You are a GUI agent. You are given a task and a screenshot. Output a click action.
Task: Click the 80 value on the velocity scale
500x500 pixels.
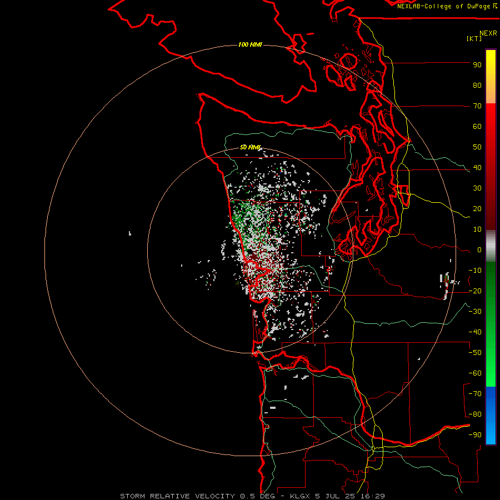tap(477, 86)
